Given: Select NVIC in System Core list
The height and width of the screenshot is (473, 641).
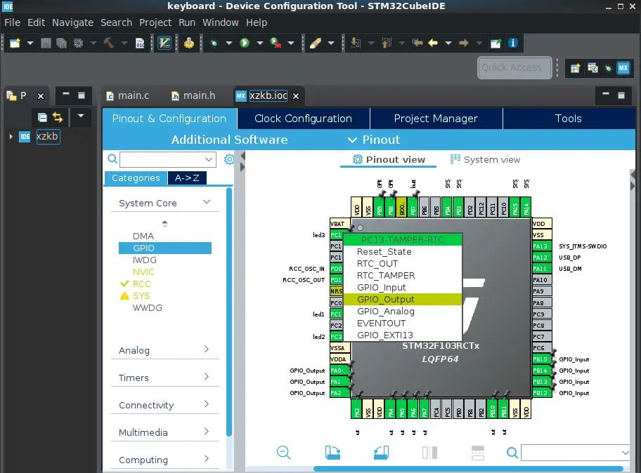Looking at the screenshot, I should click(x=143, y=272).
